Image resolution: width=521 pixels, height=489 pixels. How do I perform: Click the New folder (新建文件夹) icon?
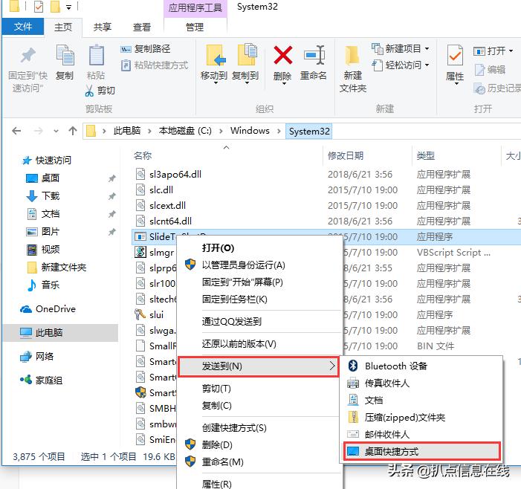click(352, 56)
